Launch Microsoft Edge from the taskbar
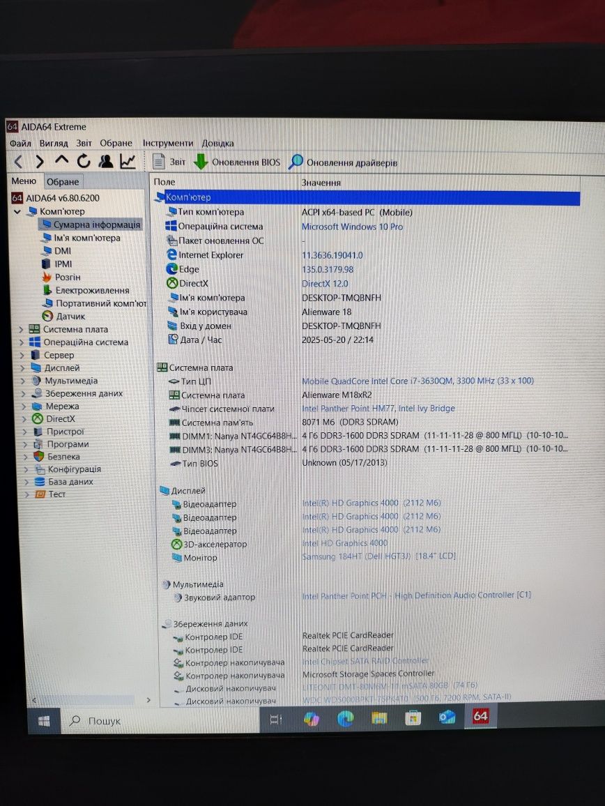 pos(345,719)
